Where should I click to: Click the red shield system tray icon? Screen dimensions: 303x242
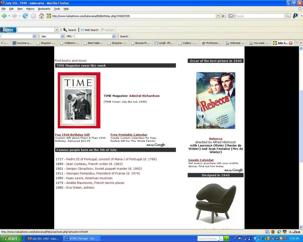285,238
